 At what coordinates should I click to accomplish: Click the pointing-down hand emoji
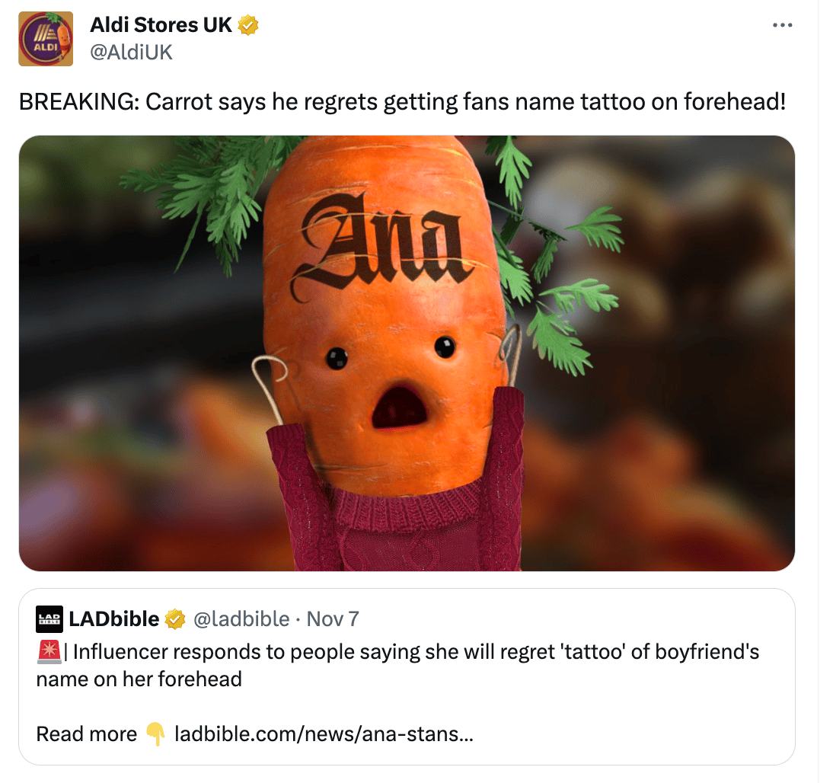[x=155, y=734]
